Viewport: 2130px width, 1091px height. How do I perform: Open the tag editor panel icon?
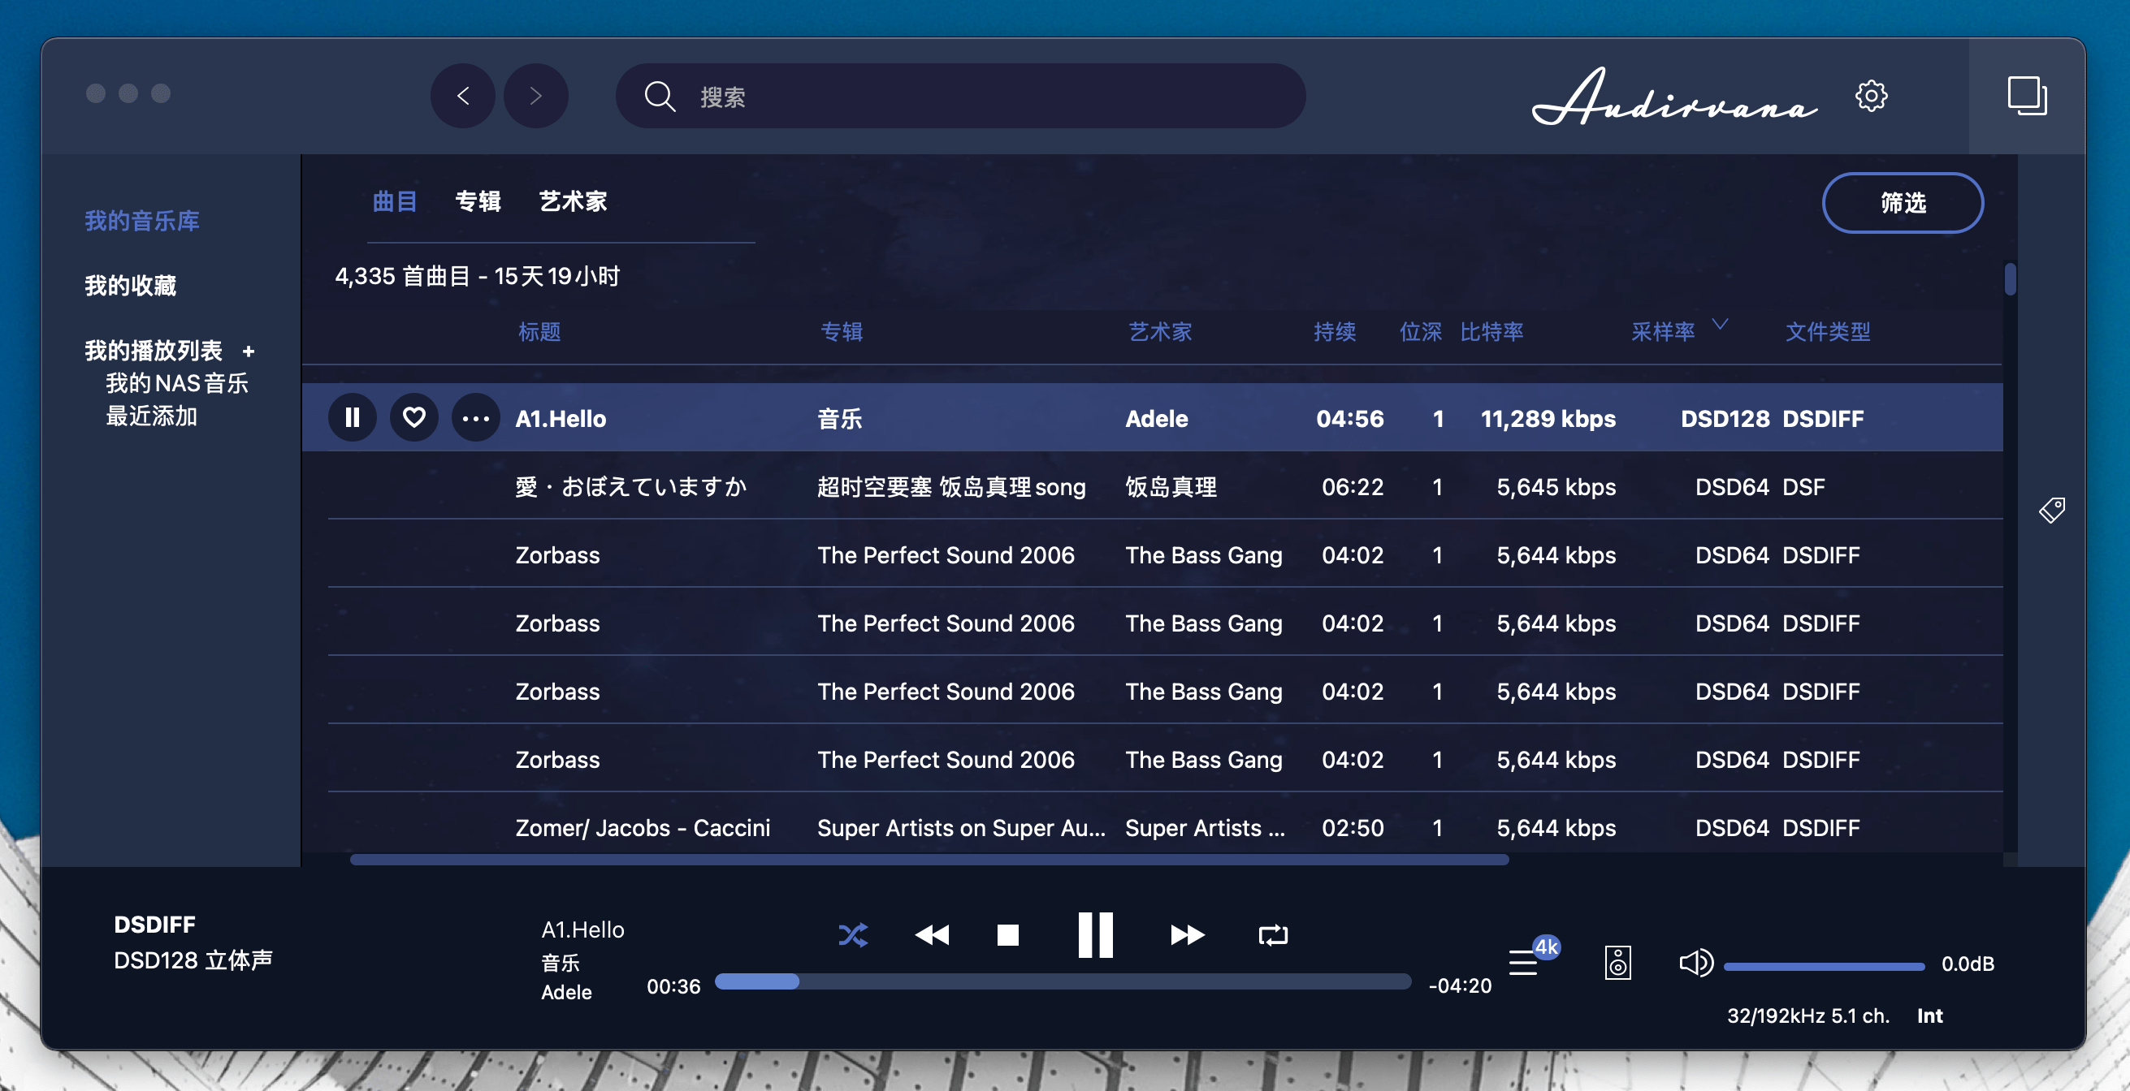pos(2052,510)
